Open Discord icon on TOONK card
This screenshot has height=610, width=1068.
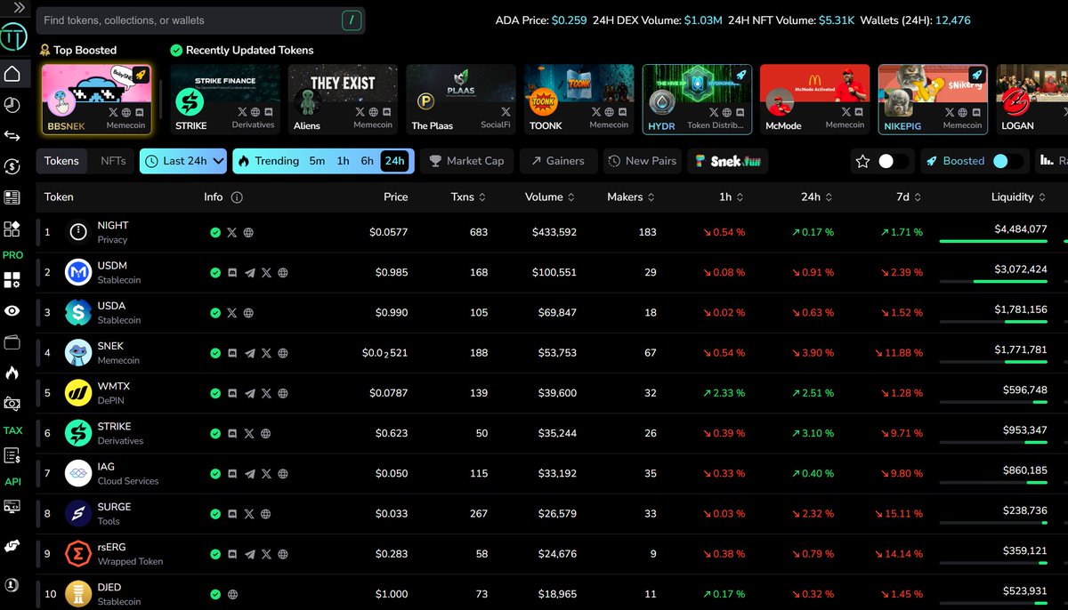tap(624, 112)
